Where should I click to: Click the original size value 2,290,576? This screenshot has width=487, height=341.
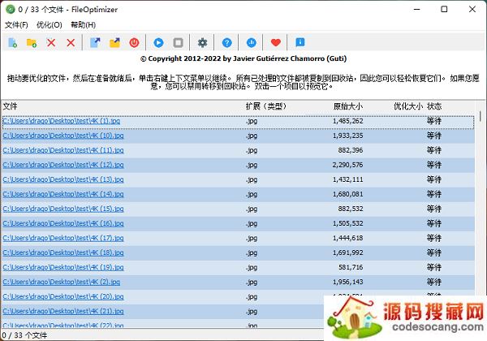[x=348, y=165]
